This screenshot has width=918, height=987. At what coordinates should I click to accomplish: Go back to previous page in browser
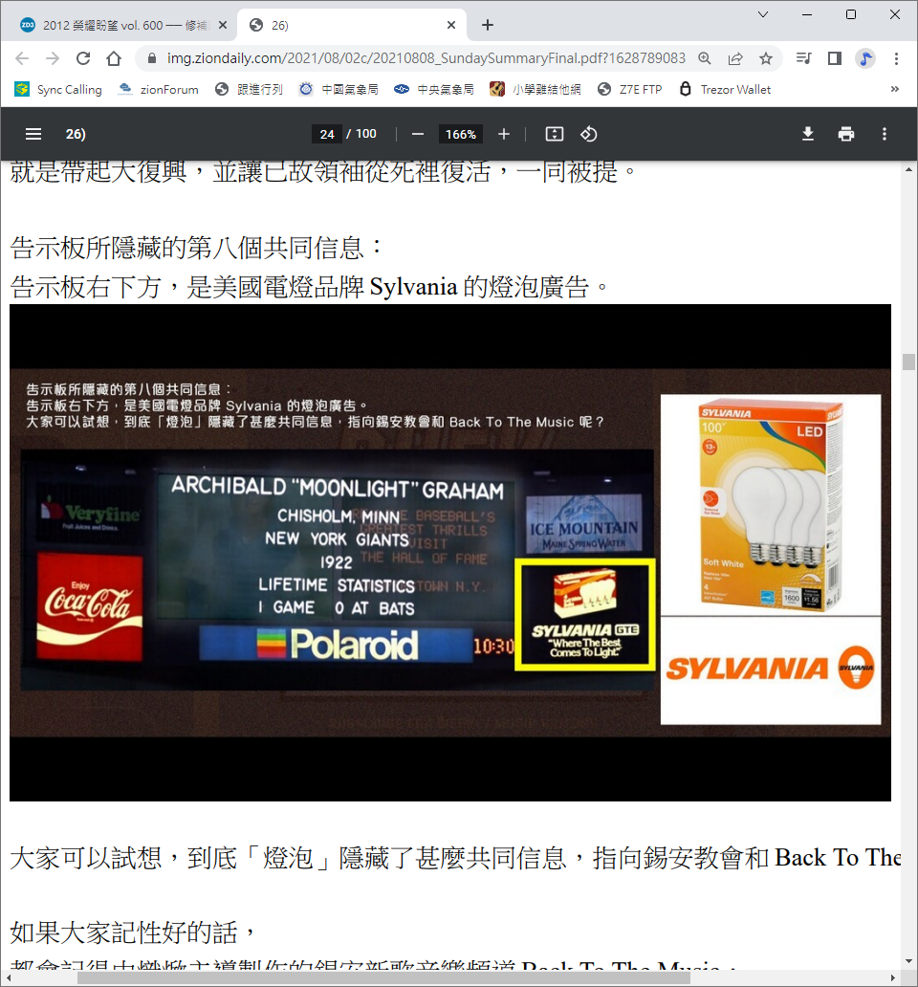[22, 58]
